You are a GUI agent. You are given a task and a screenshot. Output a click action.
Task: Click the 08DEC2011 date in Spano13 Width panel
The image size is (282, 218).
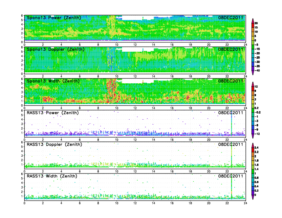[x=231, y=81]
